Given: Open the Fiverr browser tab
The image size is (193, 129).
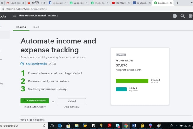Looking at the screenshot, I should coord(100,3).
